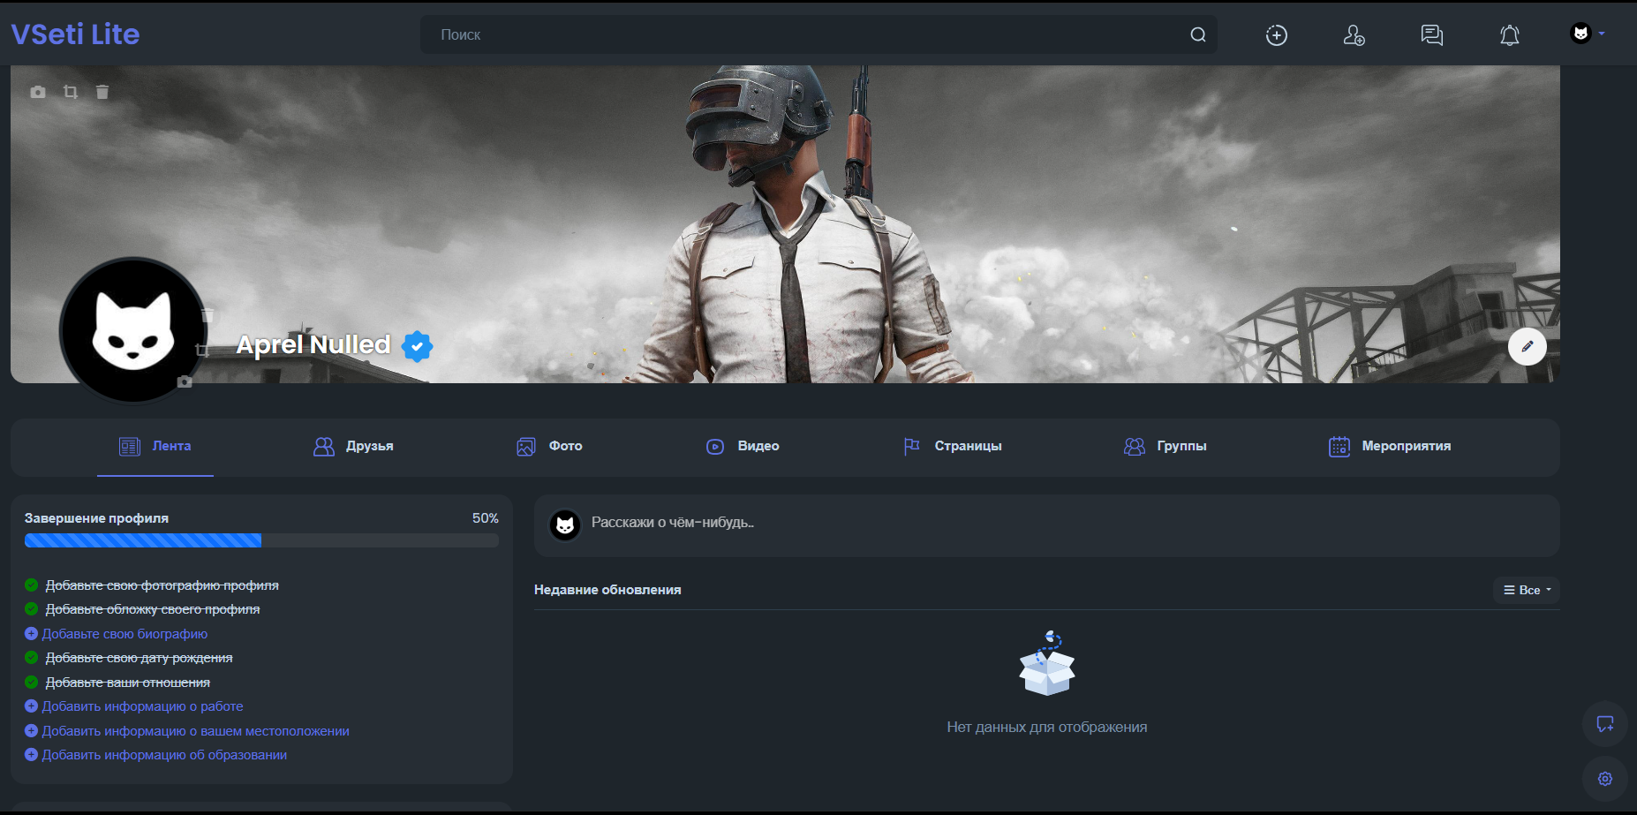Upload cover photo via camera icon
1637x815 pixels.
click(38, 92)
